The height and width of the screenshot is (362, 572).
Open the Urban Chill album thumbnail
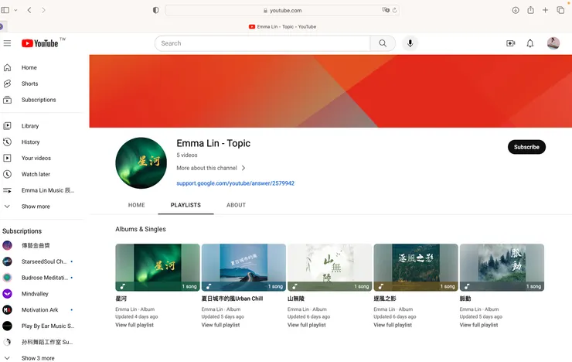243,268
